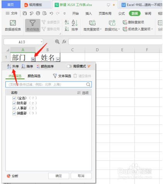Click the 高亮重复项 highlight duplicates icon

click(x=92, y=23)
